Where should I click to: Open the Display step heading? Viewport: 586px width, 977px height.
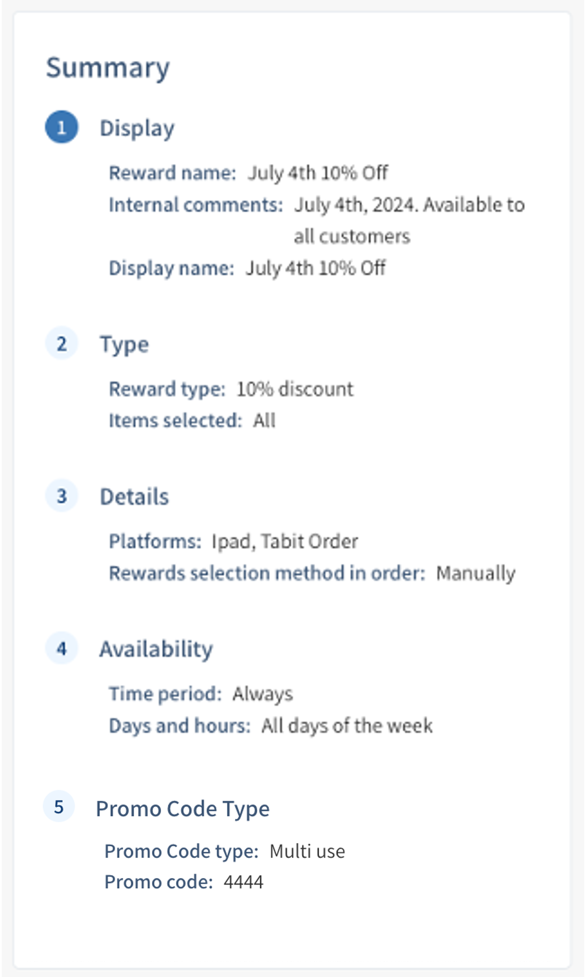click(x=137, y=128)
